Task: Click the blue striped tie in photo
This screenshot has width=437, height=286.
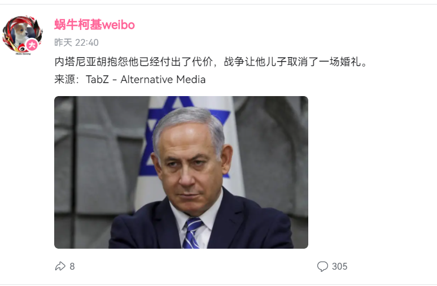Action: [x=192, y=233]
